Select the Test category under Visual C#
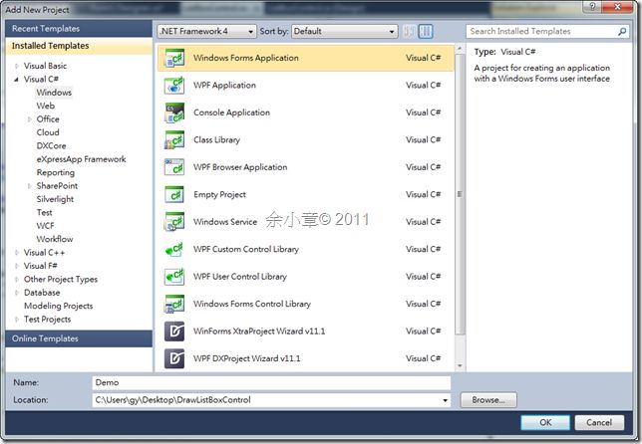This screenshot has height=444, width=642. (x=44, y=213)
